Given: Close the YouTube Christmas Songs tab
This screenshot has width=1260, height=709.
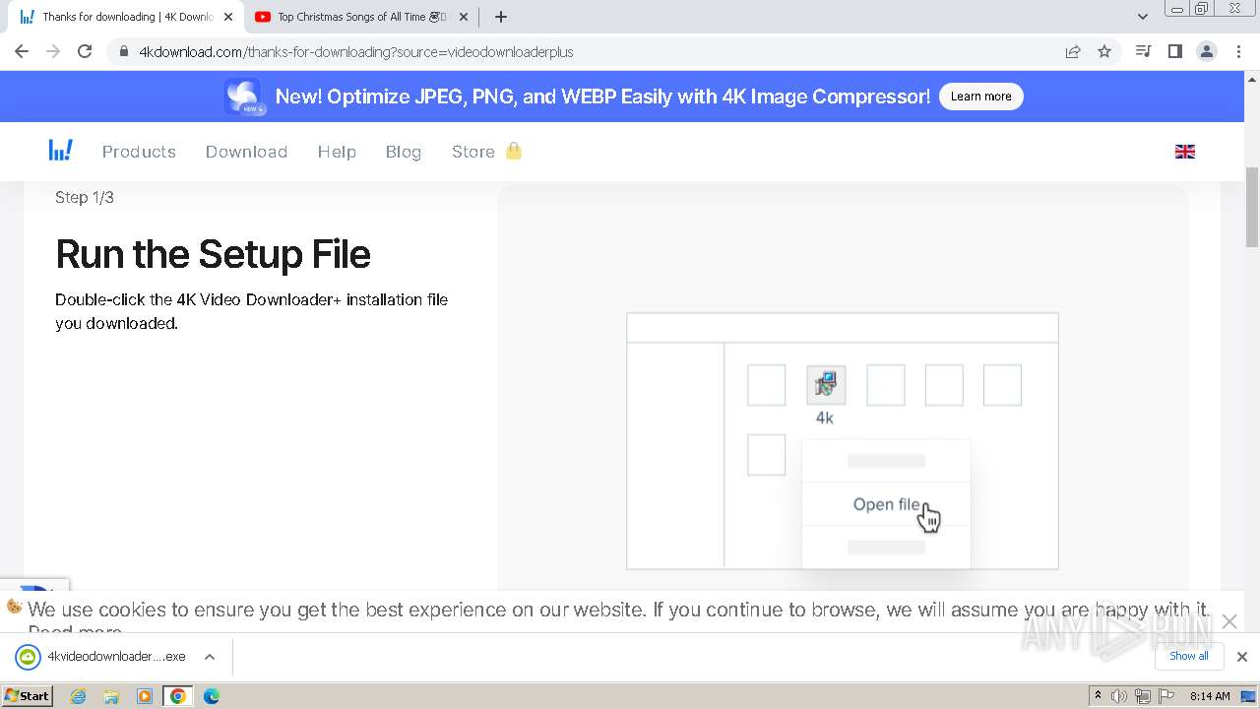Looking at the screenshot, I should pyautogui.click(x=465, y=17).
